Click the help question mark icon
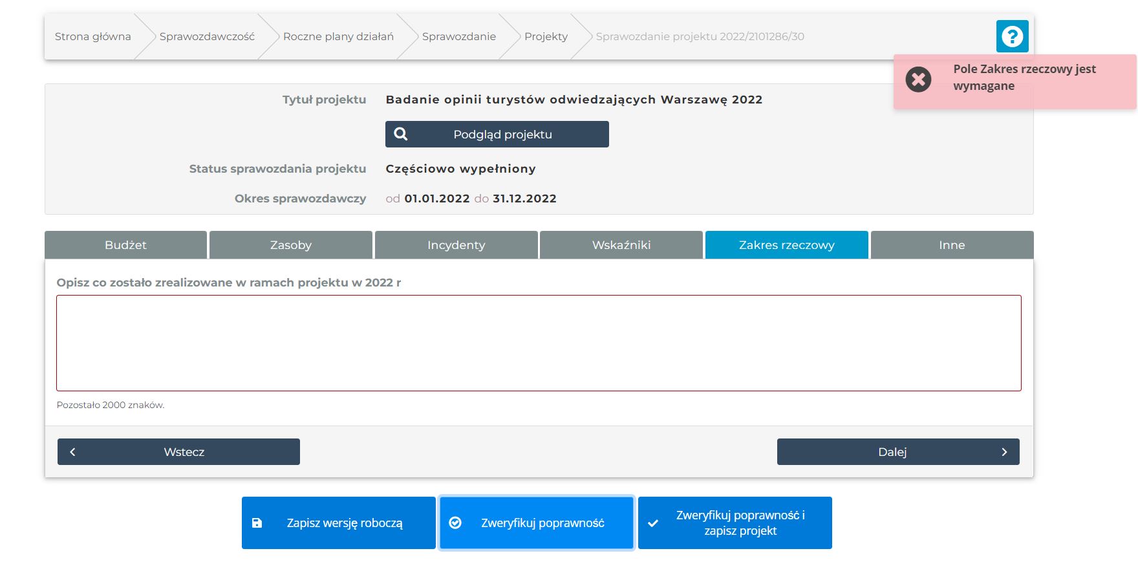 [x=1012, y=36]
